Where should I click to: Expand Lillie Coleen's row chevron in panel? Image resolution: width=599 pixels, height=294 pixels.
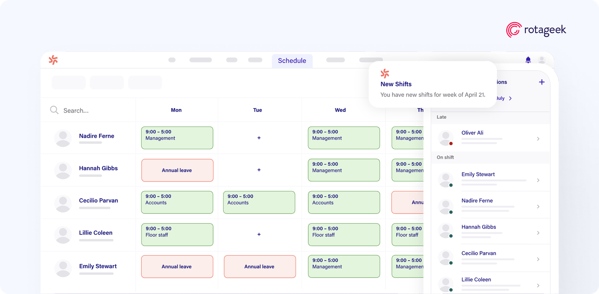tap(538, 286)
